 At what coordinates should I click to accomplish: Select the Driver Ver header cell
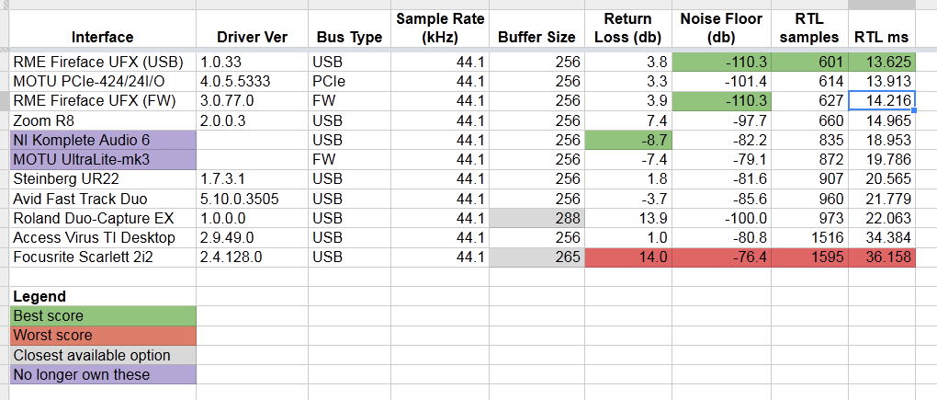253,29
